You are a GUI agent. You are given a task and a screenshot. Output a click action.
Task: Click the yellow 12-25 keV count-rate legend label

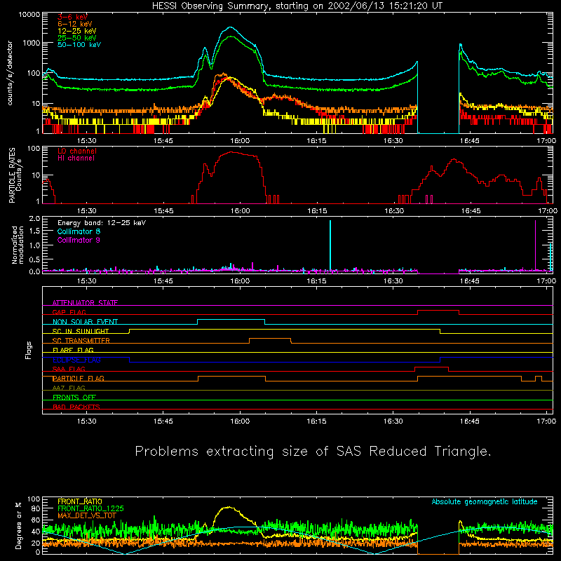pyautogui.click(x=76, y=31)
